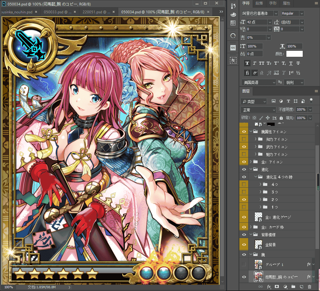The image size is (320, 291).
Task: Toggle the layer filter on/off switch
Action: (311, 101)
